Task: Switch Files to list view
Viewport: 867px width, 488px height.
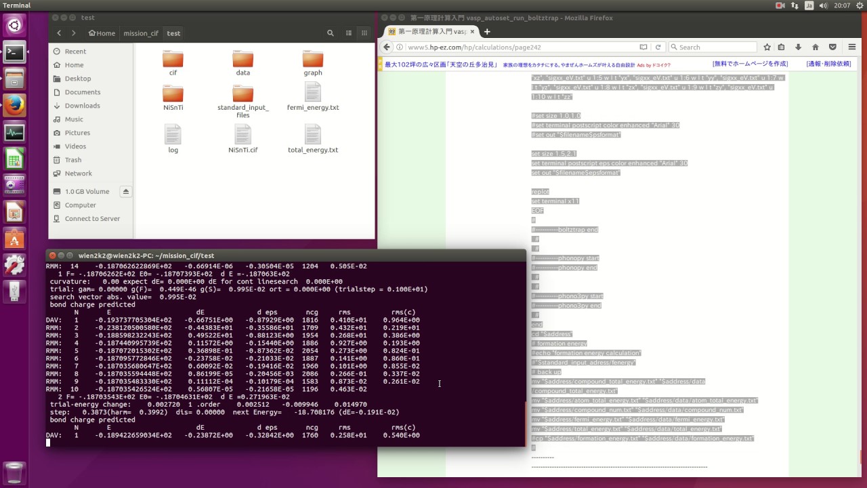Action: tap(349, 33)
